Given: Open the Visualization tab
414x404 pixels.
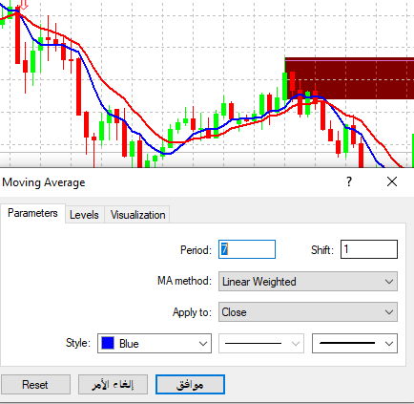Looking at the screenshot, I should tap(137, 215).
